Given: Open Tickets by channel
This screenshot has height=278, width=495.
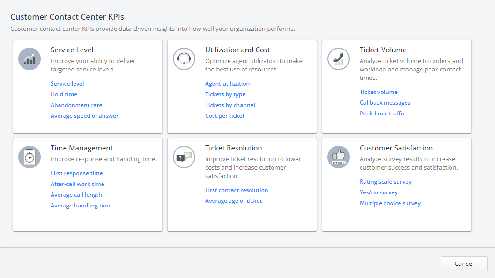Looking at the screenshot, I should tap(230, 105).
